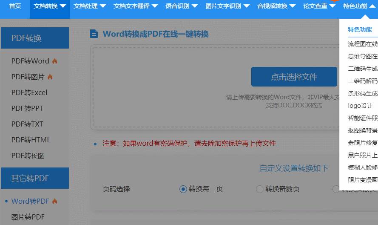Viewport: 378px width, 225px height.
Task: Choose 模糊人脸修复 from 特色功能 dropdown
Action: (363, 167)
